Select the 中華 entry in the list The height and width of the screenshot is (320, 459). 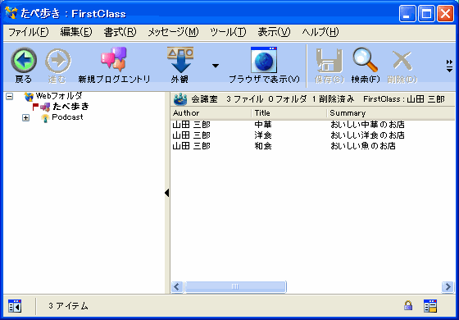[312, 125]
